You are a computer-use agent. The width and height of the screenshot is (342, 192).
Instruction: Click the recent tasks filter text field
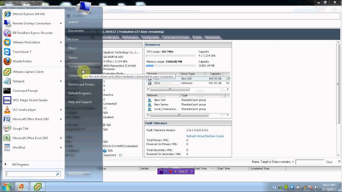tap(310, 162)
